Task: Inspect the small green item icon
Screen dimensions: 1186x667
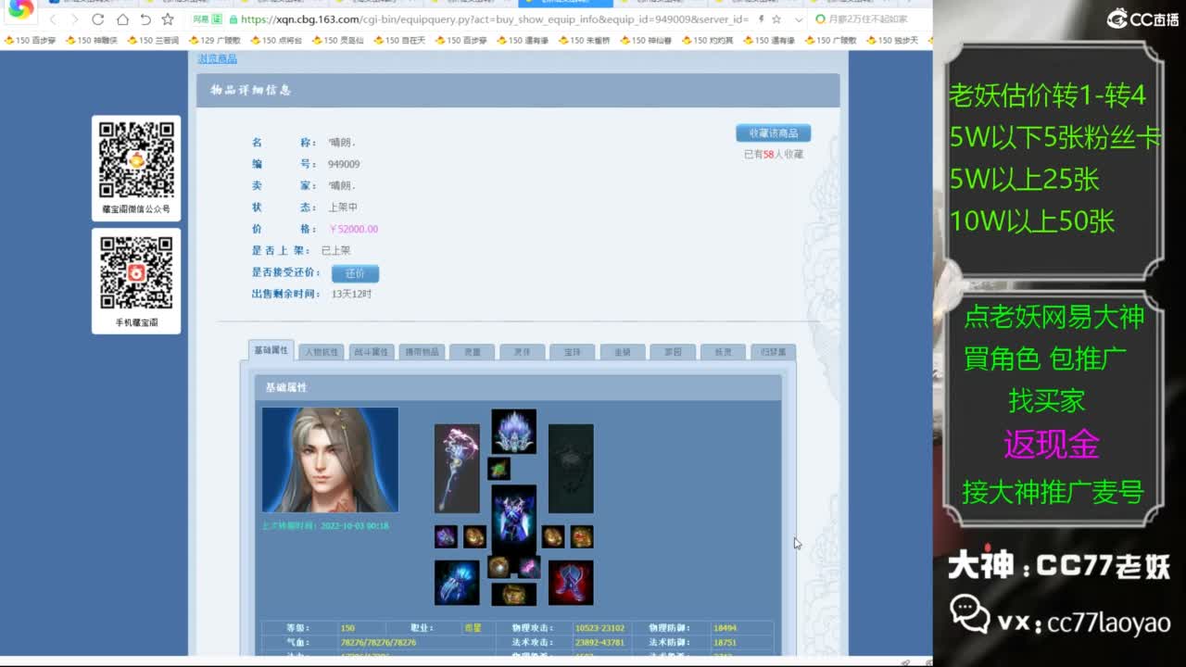Action: 498,469
